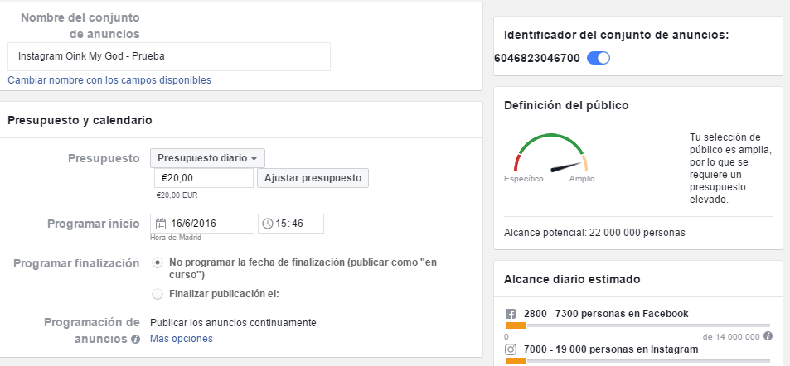Click the Ajustar presupuesto button
Screen dimensions: 790x366
point(313,178)
